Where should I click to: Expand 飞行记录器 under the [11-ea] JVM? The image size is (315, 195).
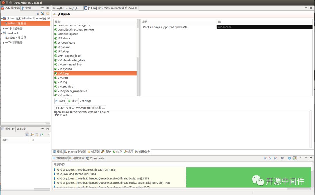[x=3, y=29]
